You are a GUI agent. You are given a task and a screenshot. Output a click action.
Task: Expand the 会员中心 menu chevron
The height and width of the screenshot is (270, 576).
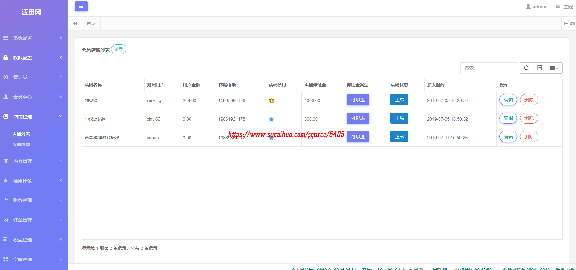click(x=61, y=96)
